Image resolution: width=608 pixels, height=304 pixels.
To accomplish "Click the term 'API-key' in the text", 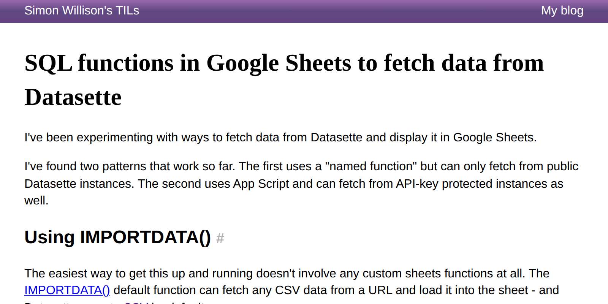I will tap(417, 184).
